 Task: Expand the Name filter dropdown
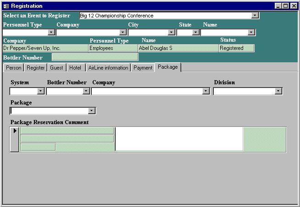tap(251, 32)
